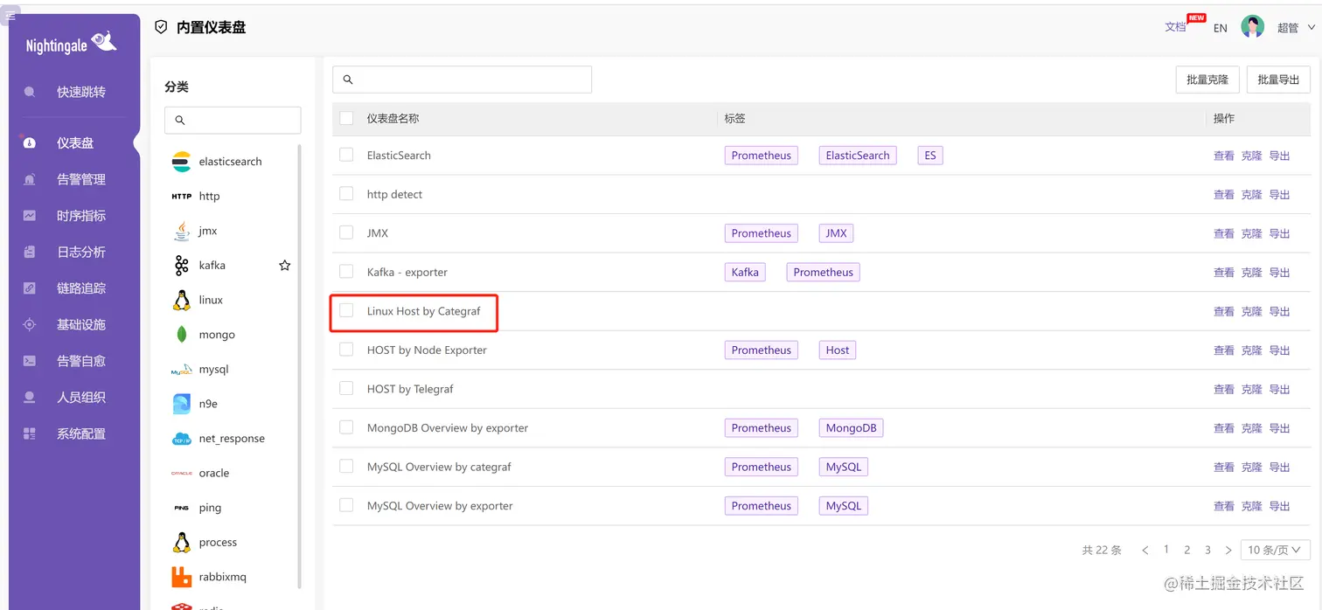Clone the ElasticSearch dashboard
The height and width of the screenshot is (610, 1322).
1252,156
